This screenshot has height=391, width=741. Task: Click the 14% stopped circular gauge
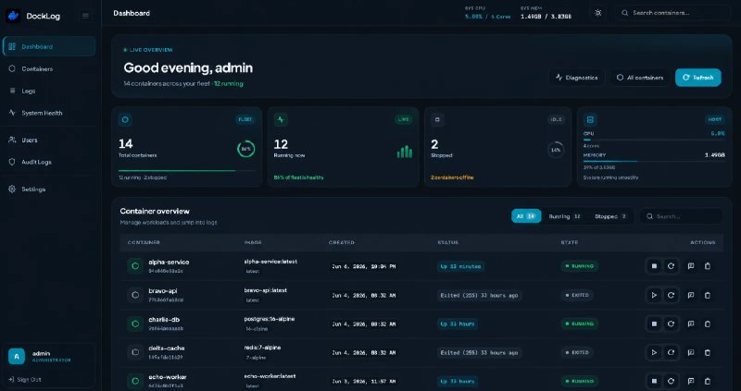click(x=556, y=150)
